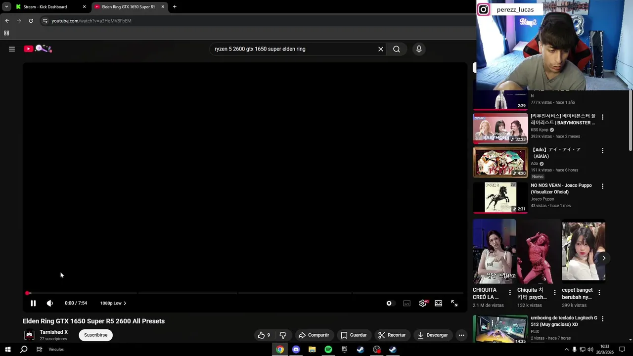The image size is (633, 356).
Task: Run the search with magnifier button
Action: pos(397,49)
